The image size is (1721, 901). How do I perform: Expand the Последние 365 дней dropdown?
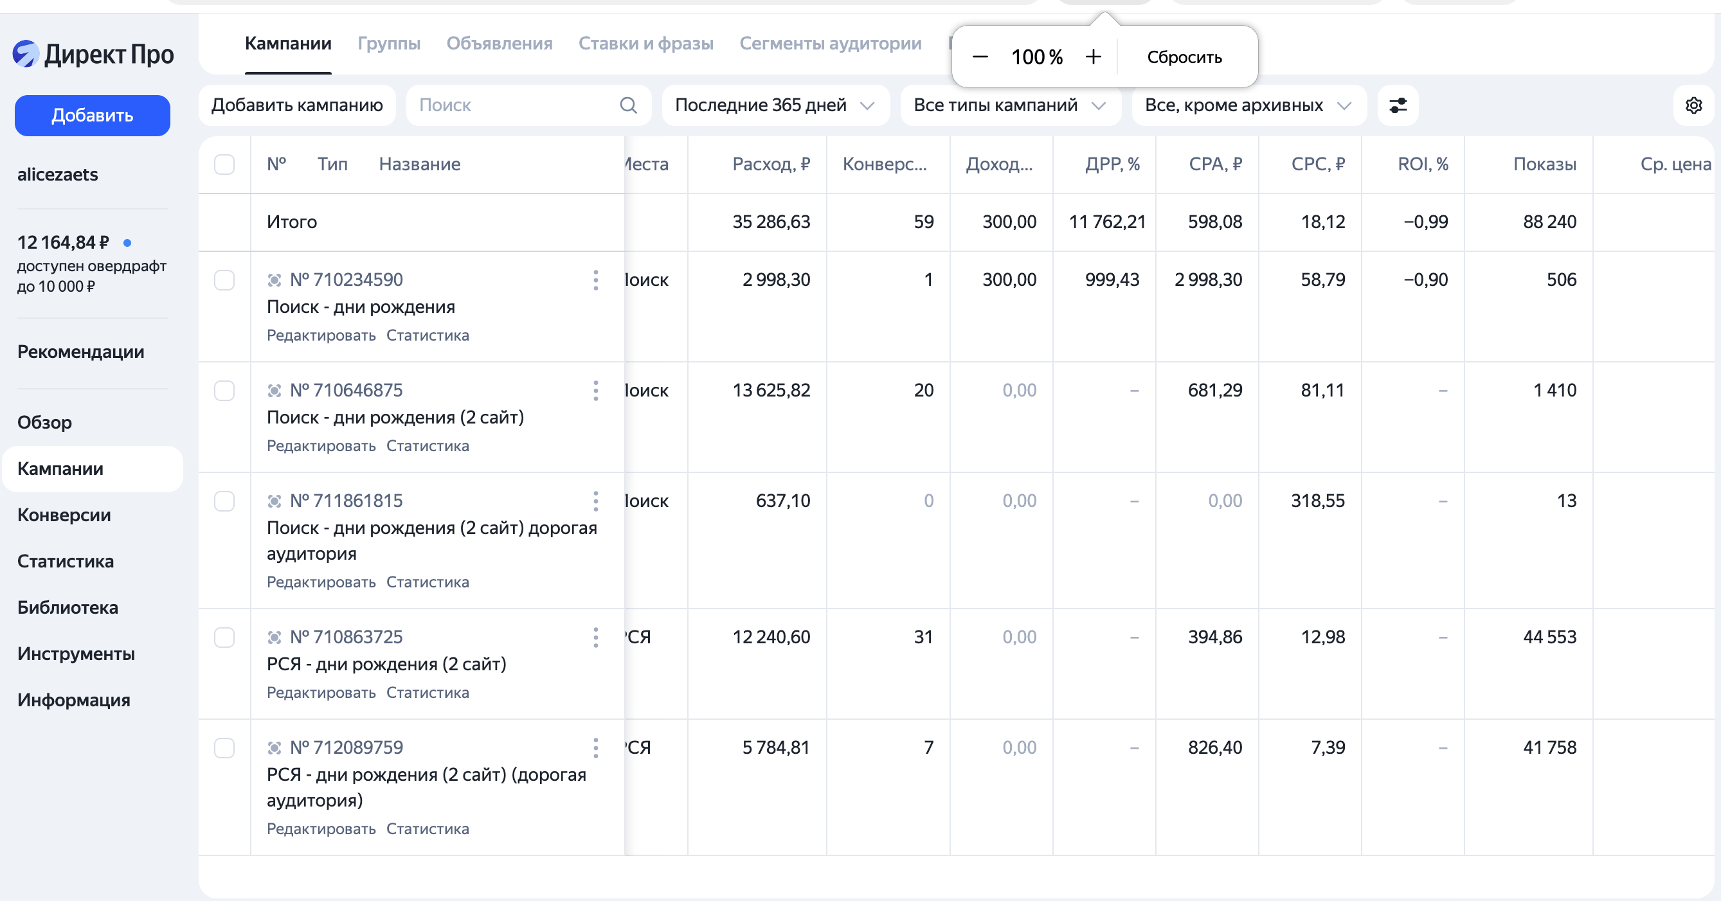pos(775,105)
